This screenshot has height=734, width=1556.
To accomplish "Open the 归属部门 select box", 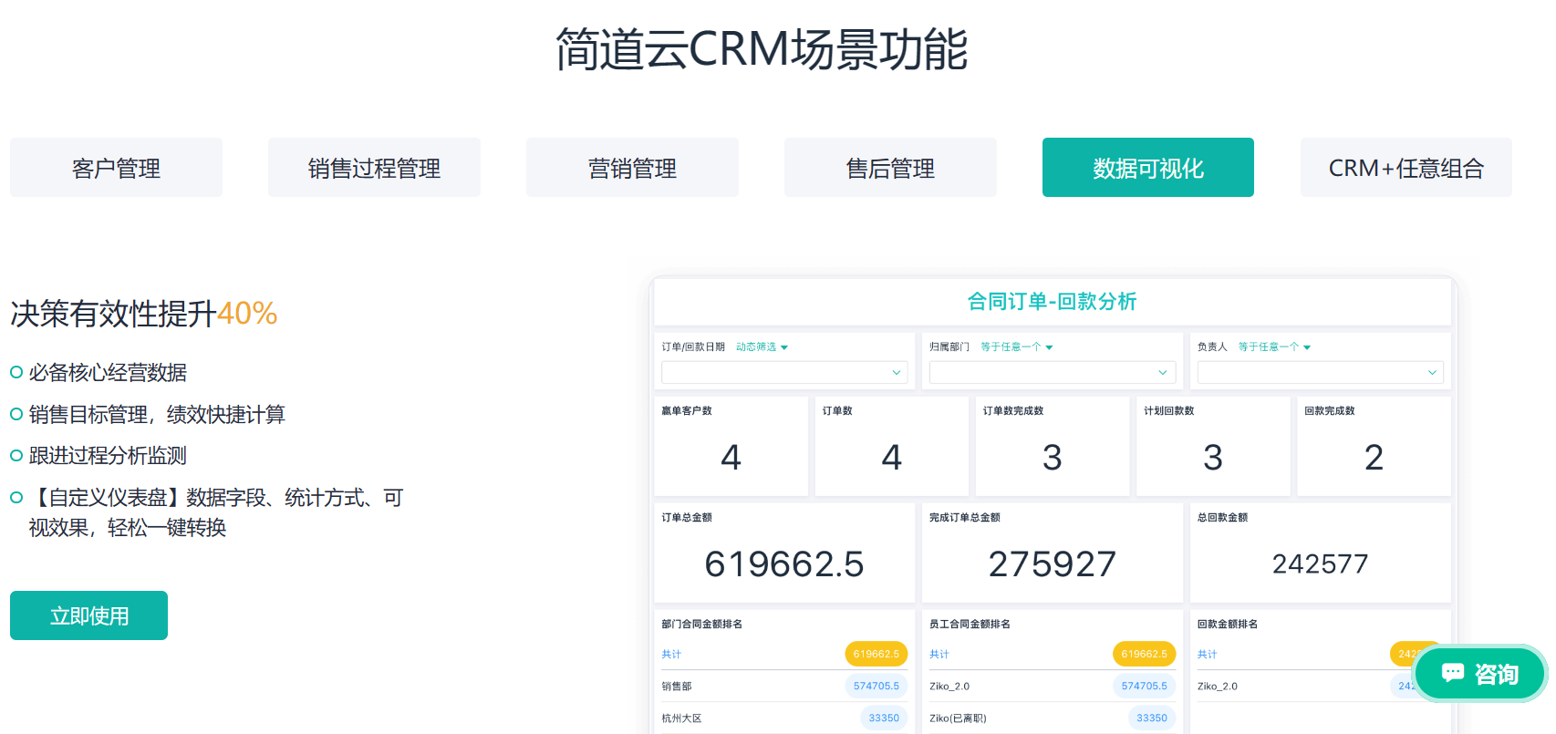I will pyautogui.click(x=1053, y=372).
